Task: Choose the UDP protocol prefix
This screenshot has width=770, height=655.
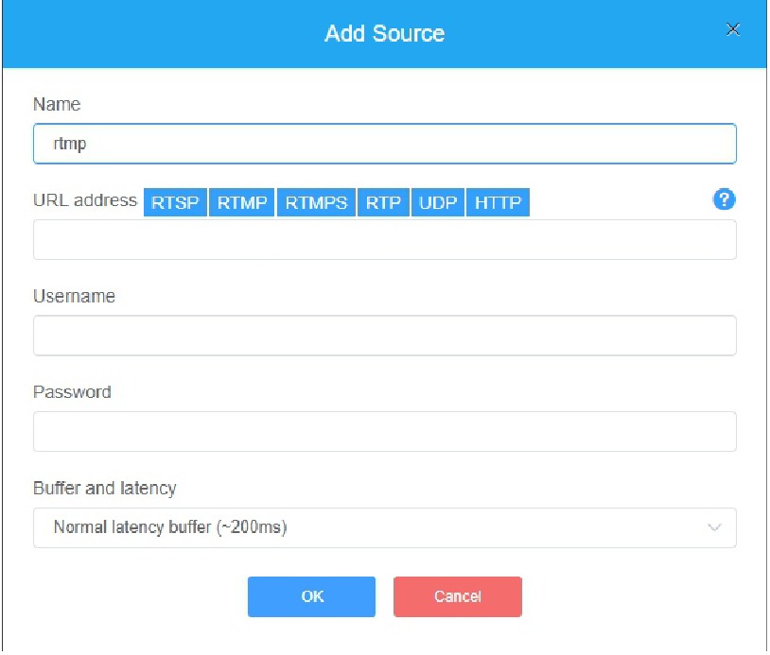Action: click(438, 203)
